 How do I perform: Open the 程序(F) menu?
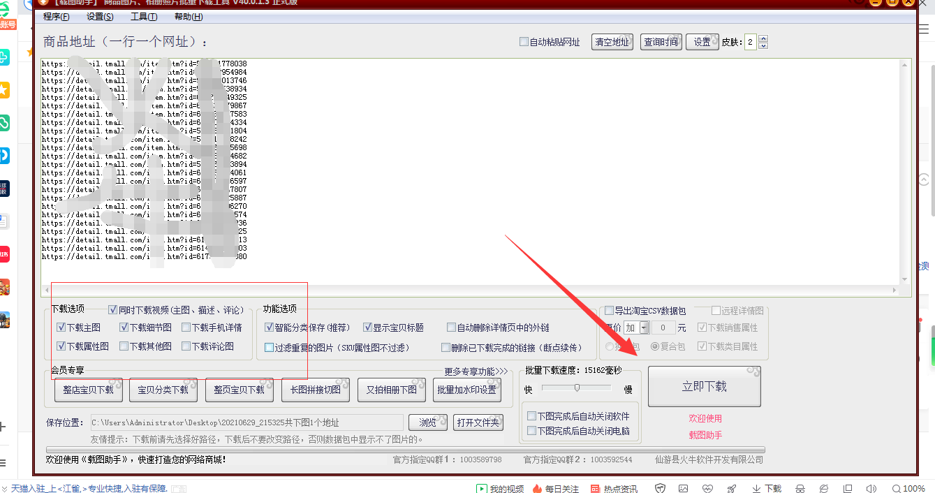(57, 17)
